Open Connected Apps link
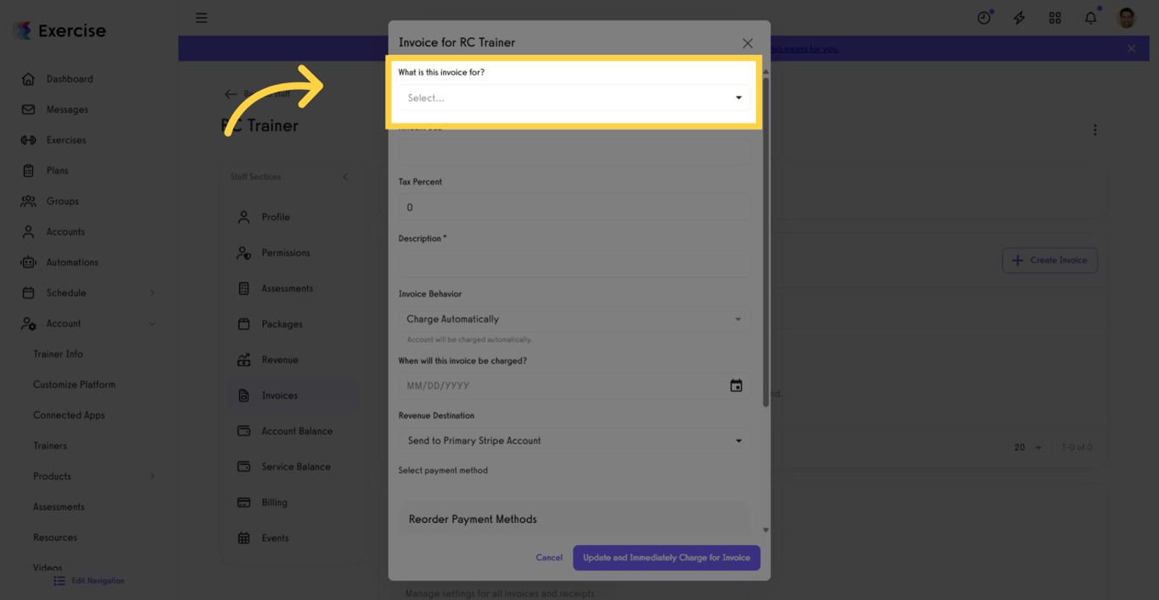This screenshot has width=1159, height=600. coord(69,415)
